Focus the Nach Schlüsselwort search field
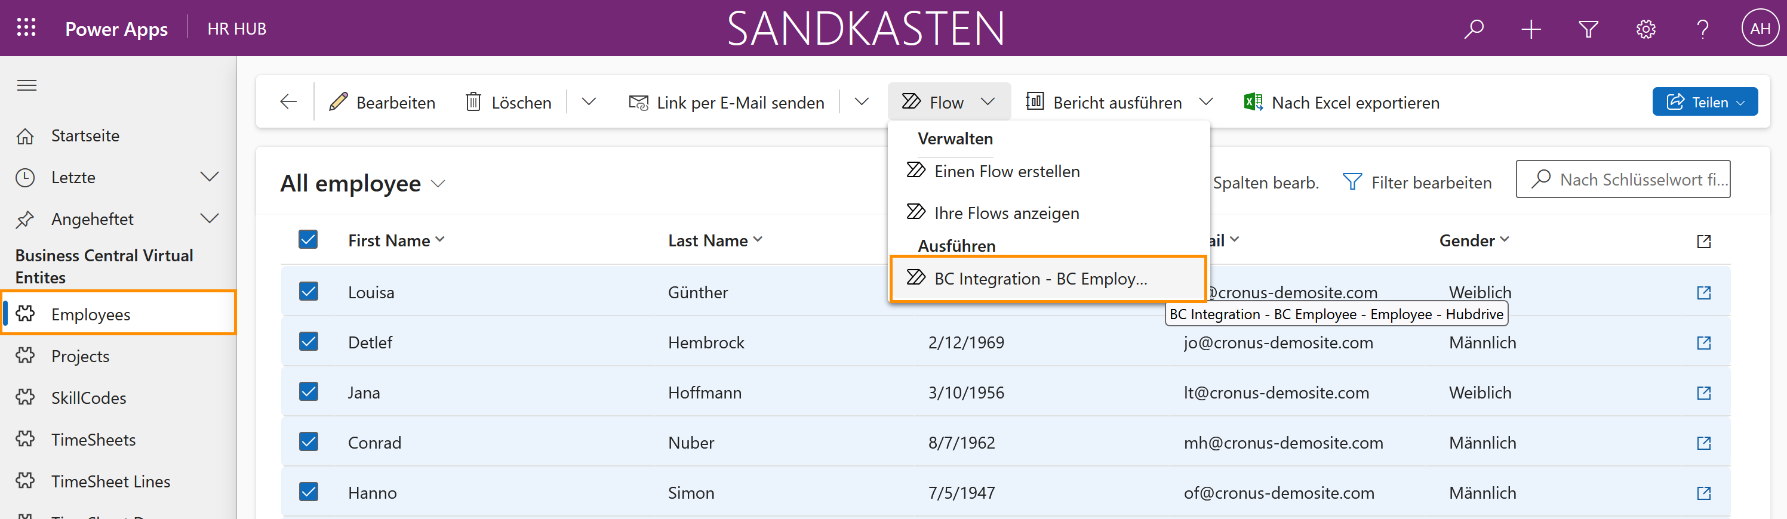 [x=1623, y=180]
